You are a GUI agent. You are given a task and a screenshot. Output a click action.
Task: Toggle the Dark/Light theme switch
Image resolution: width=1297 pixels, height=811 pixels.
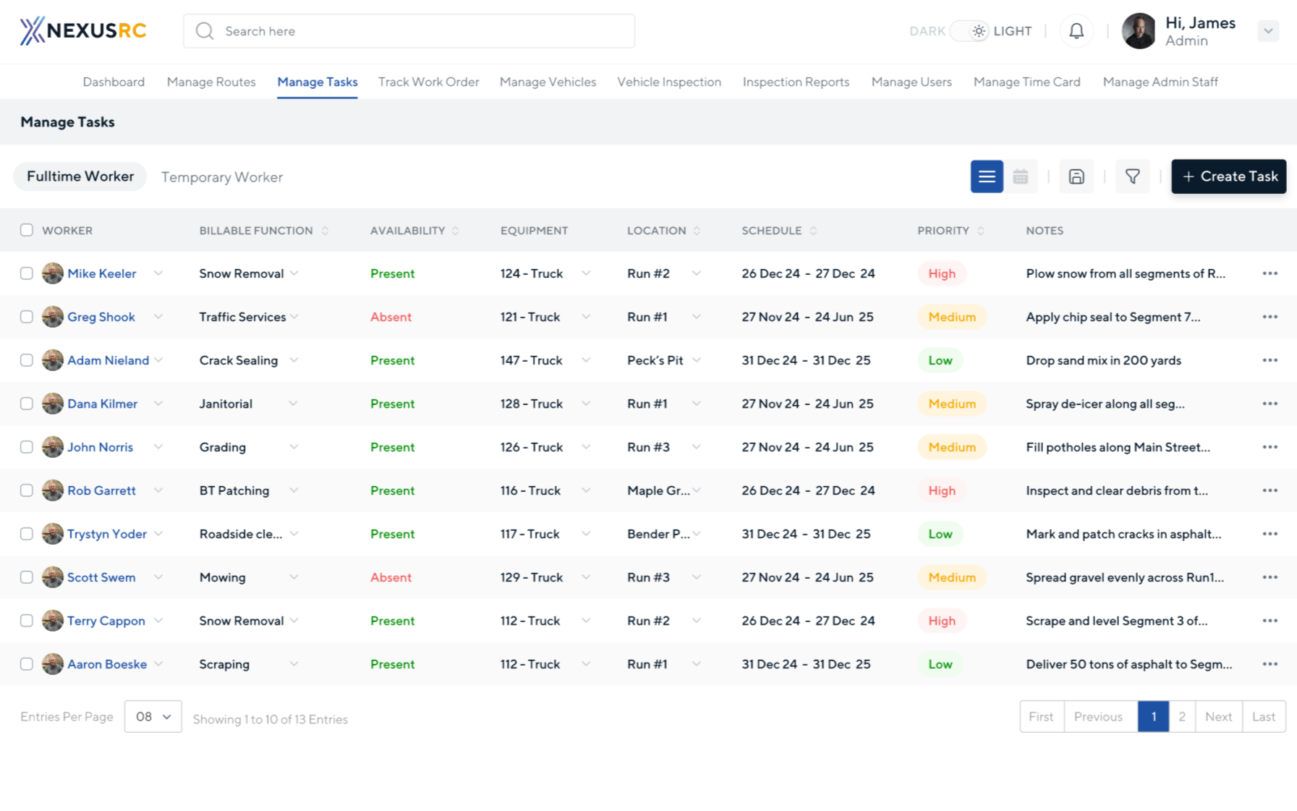[x=970, y=31]
